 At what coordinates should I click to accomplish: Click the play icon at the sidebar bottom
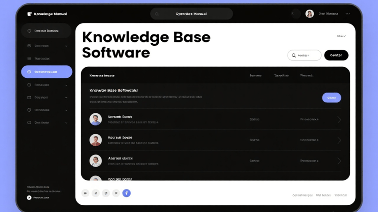[29, 197]
